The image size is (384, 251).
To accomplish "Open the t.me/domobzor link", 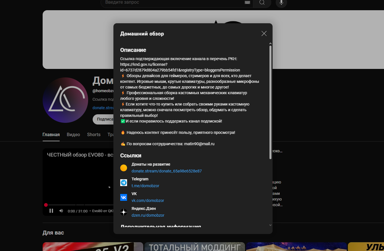I will click(x=145, y=186).
